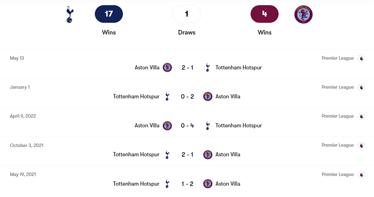
Task: Click Aston Villa name in October 3, 2021 match
Action: 228,155
